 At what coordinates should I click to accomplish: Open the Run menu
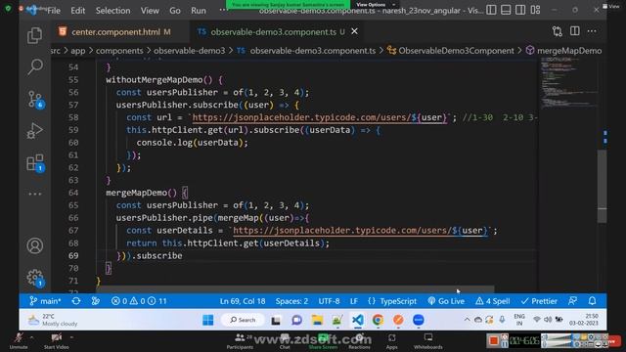199,11
